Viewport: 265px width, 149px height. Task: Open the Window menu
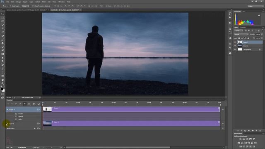tap(61, 2)
